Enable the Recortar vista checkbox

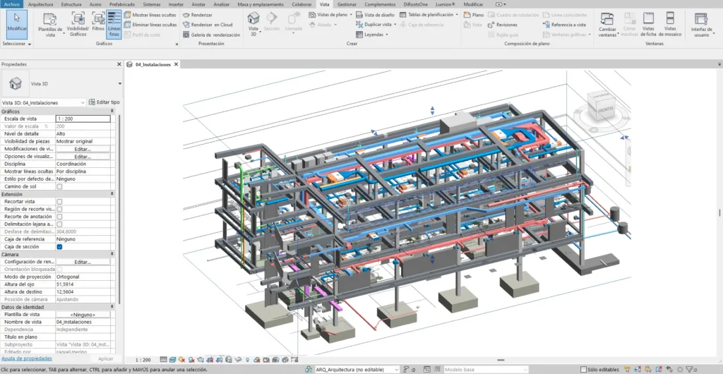tap(59, 201)
